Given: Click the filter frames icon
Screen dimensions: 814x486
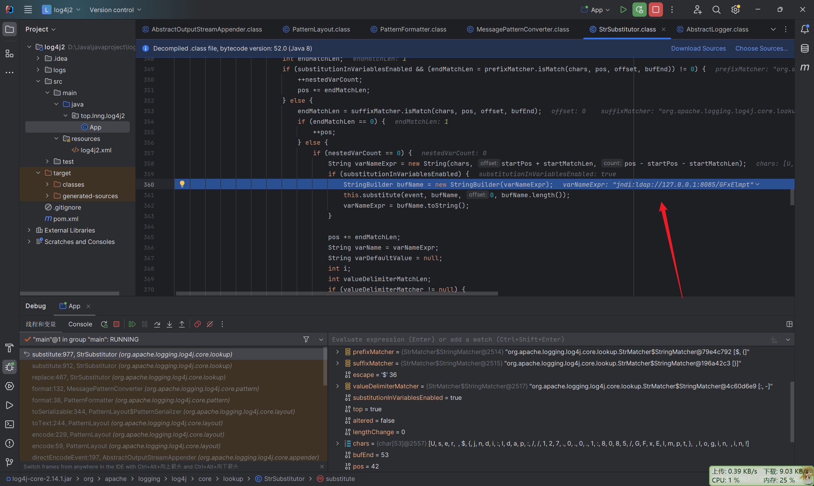Looking at the screenshot, I should pos(306,339).
